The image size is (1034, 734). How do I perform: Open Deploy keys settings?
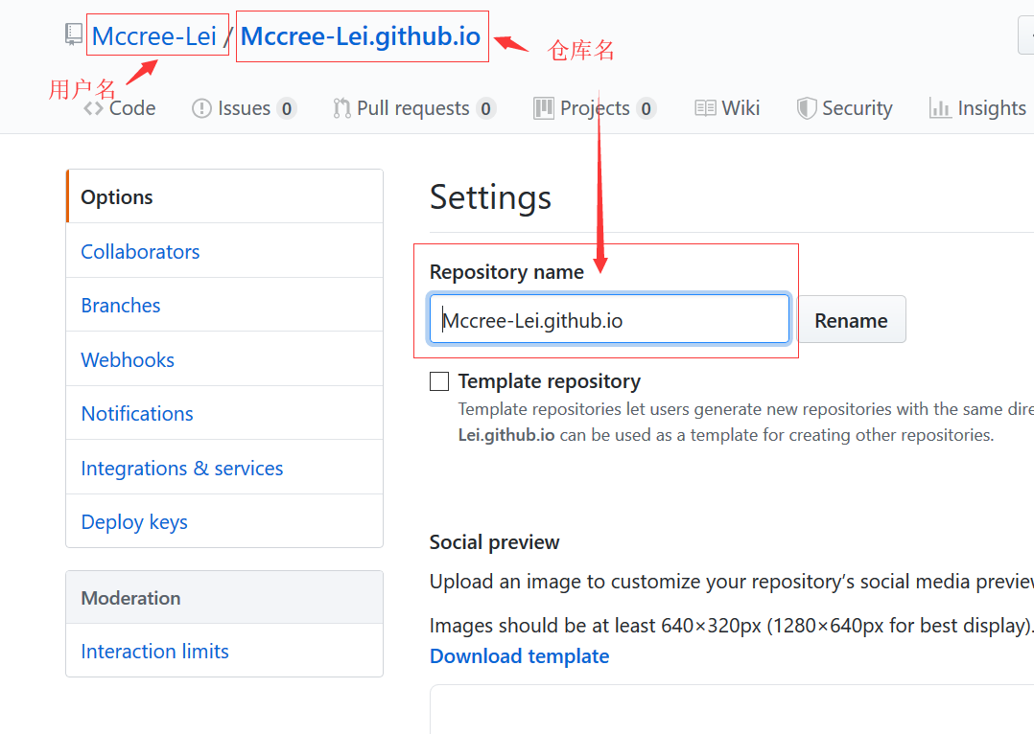[x=134, y=522]
